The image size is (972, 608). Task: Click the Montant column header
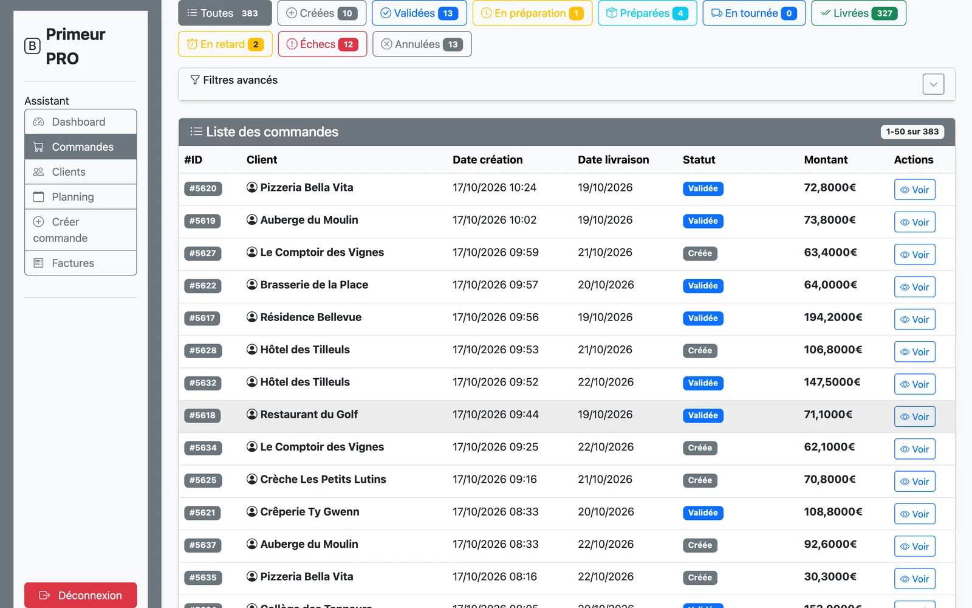click(826, 159)
